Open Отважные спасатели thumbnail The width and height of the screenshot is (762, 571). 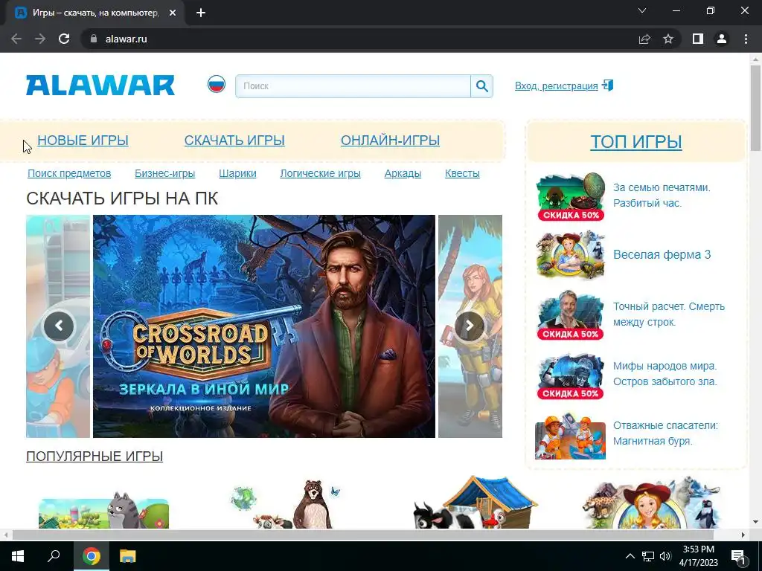(x=571, y=436)
